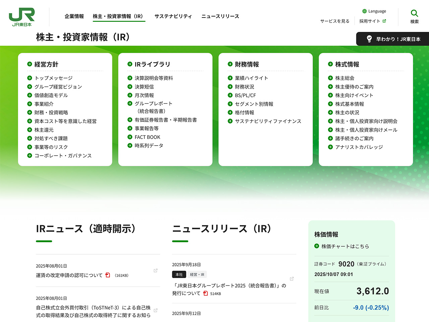
Task: Click arrow icon beside 株価チャートはこちら
Action: pos(317,246)
